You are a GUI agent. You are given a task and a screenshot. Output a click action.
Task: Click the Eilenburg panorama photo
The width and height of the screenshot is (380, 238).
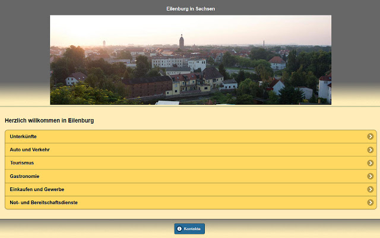coord(191,60)
